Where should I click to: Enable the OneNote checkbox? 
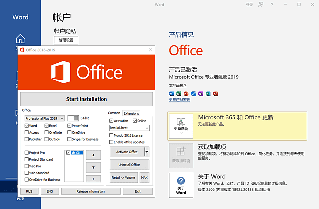pyautogui.click(x=46, y=132)
